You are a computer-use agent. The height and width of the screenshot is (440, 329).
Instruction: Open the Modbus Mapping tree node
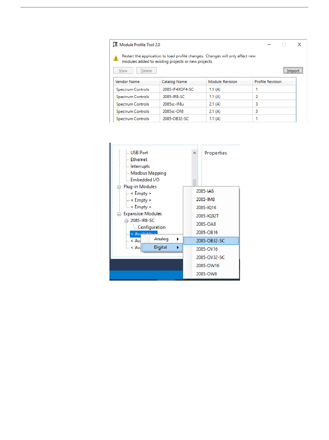tap(148, 173)
